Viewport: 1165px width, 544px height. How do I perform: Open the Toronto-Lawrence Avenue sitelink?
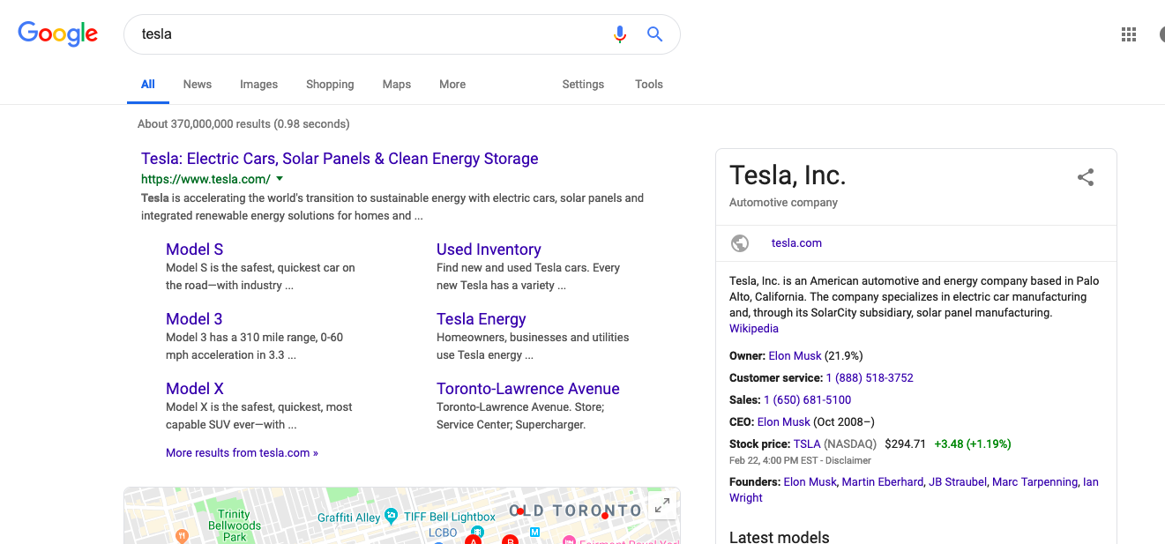(528, 389)
